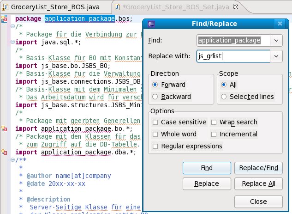Select the Backward direction radio button

pos(155,97)
